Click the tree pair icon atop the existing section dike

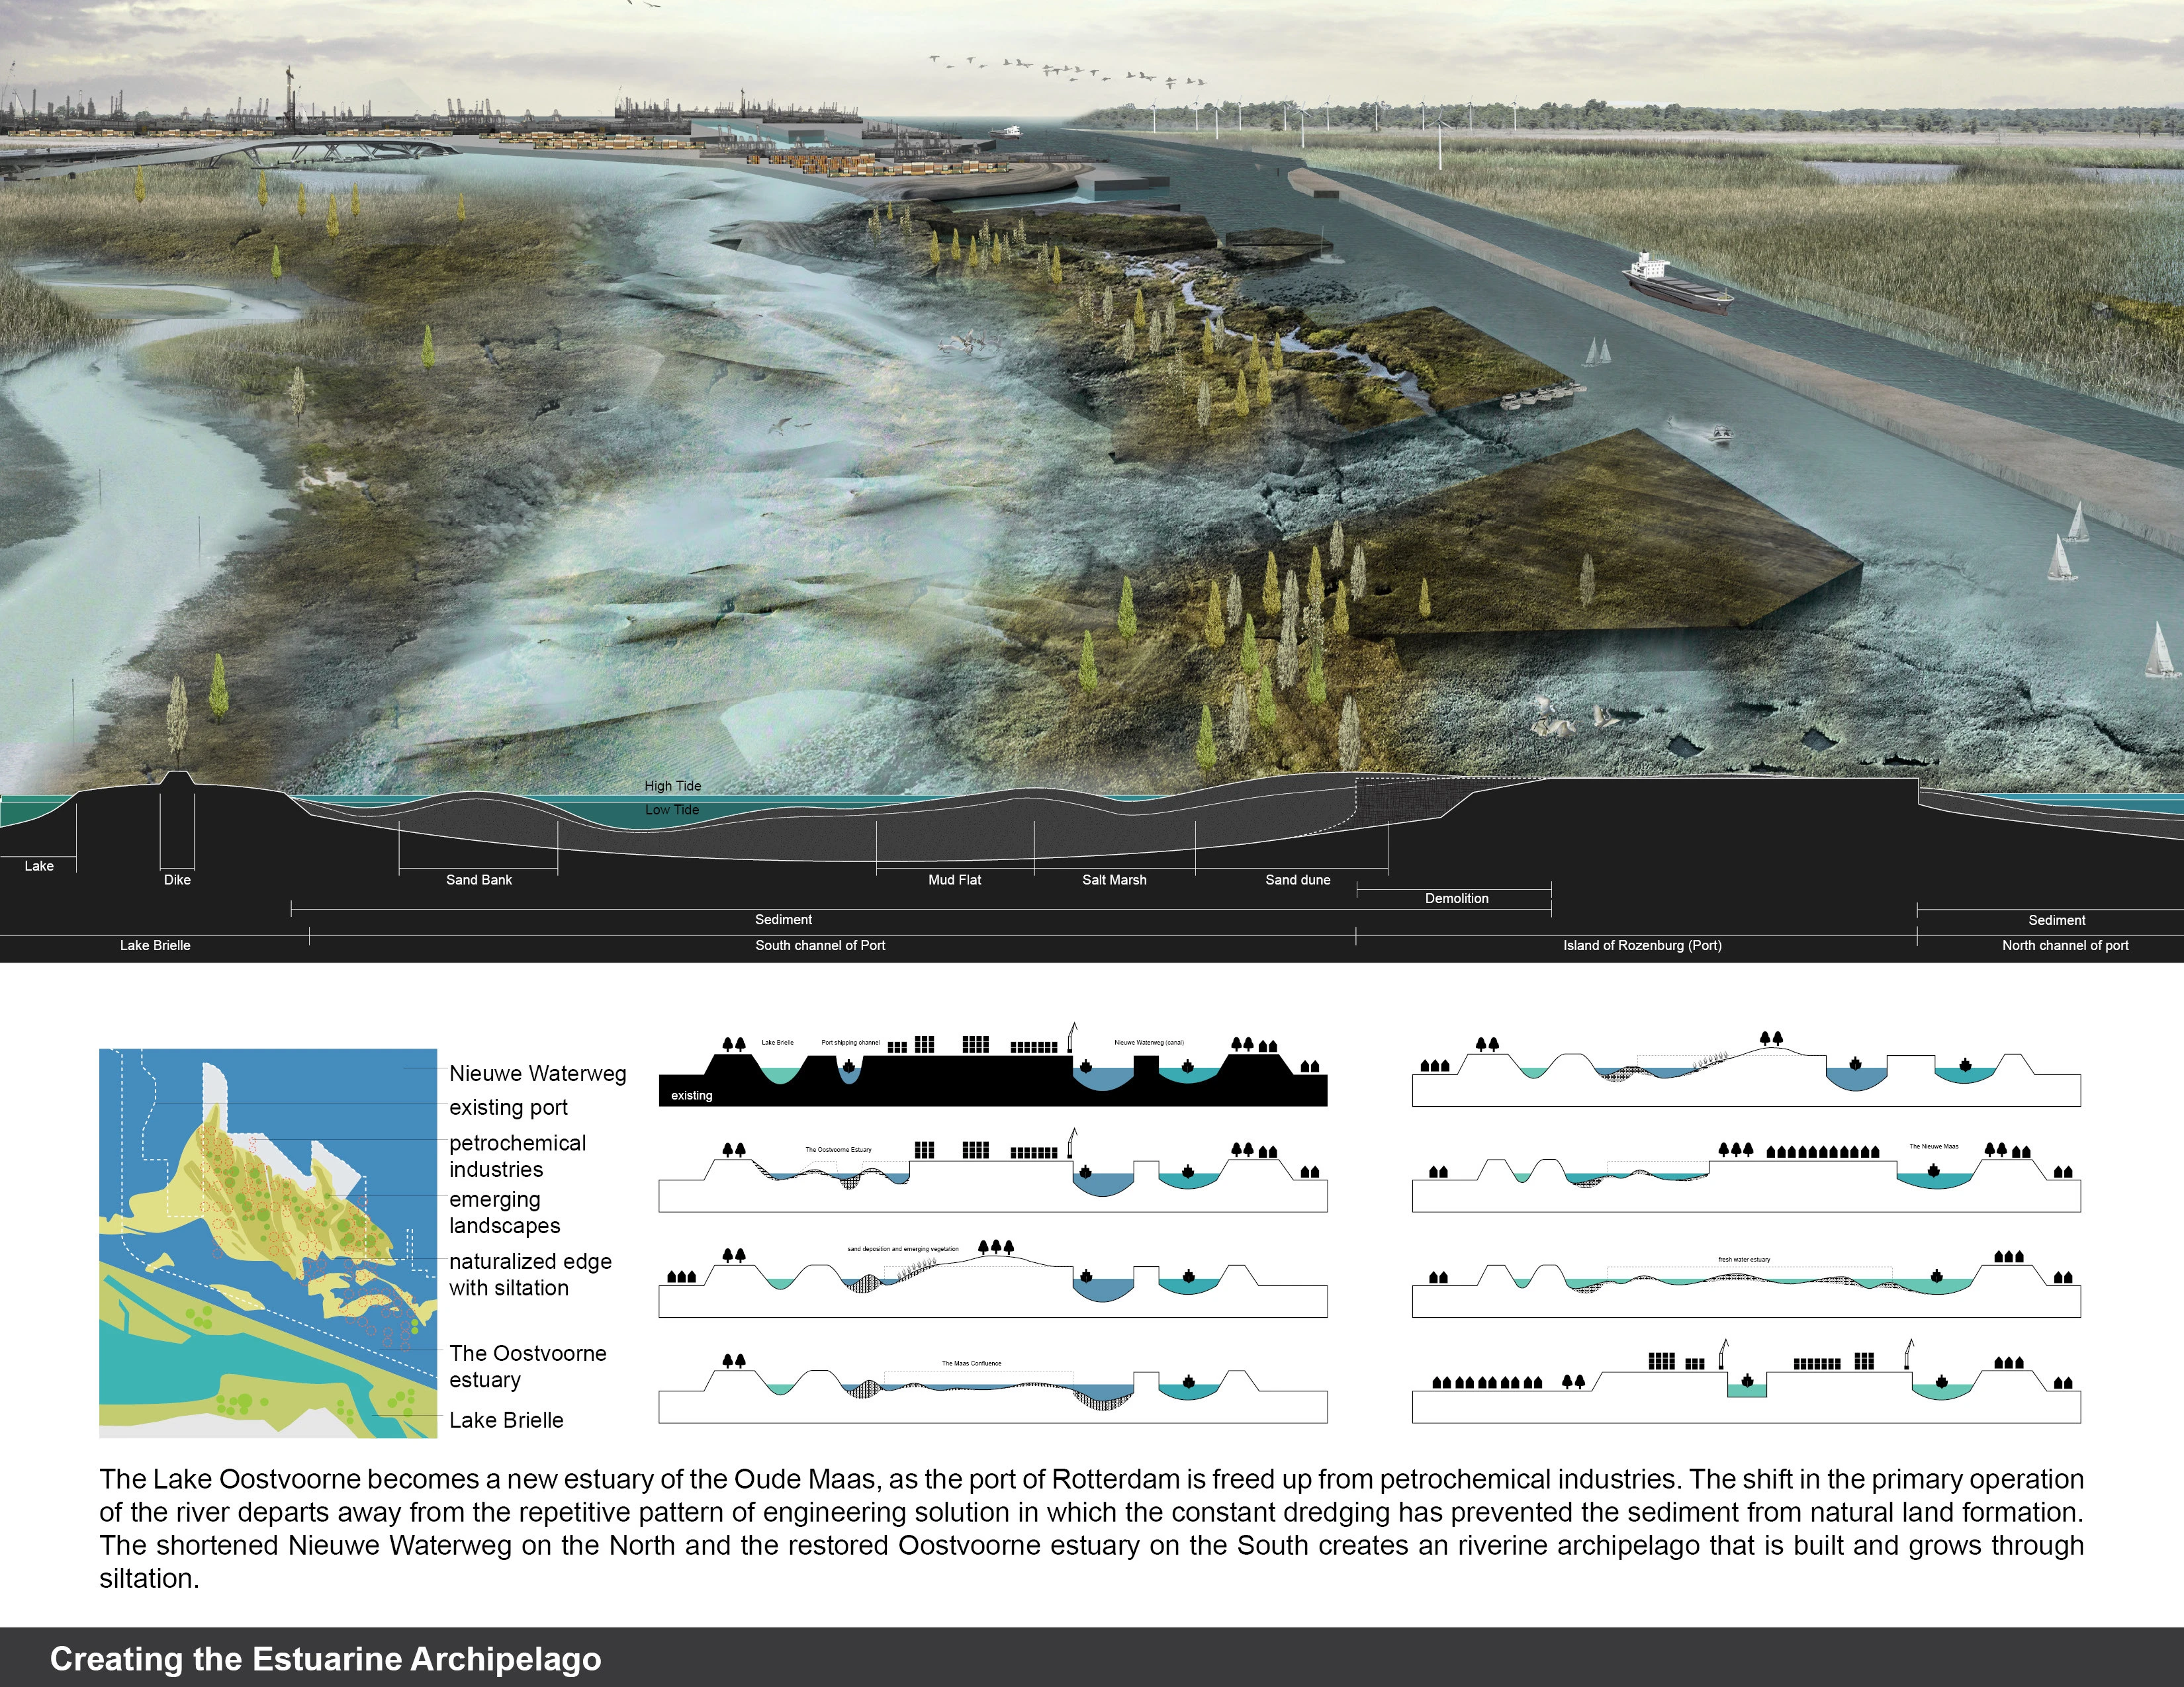(734, 1045)
